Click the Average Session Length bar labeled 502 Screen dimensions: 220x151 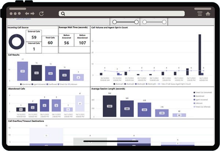pos(110,106)
